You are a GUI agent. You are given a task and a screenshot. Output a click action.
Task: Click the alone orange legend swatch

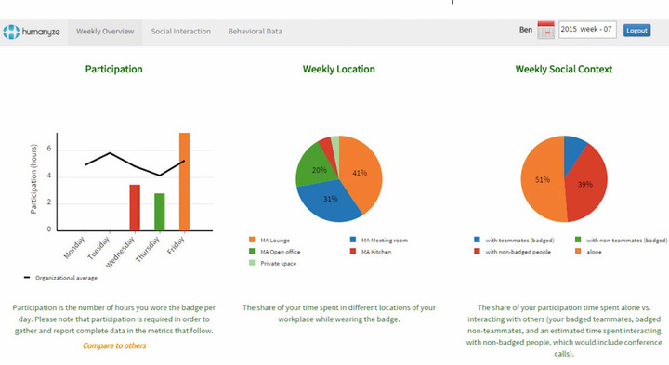(578, 251)
